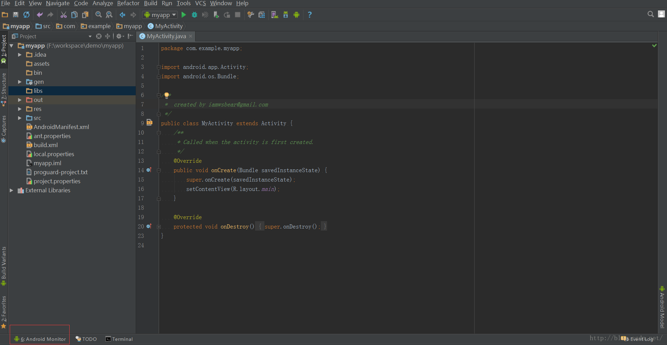Select AndroidManifest.xml in the project tree

click(61, 127)
